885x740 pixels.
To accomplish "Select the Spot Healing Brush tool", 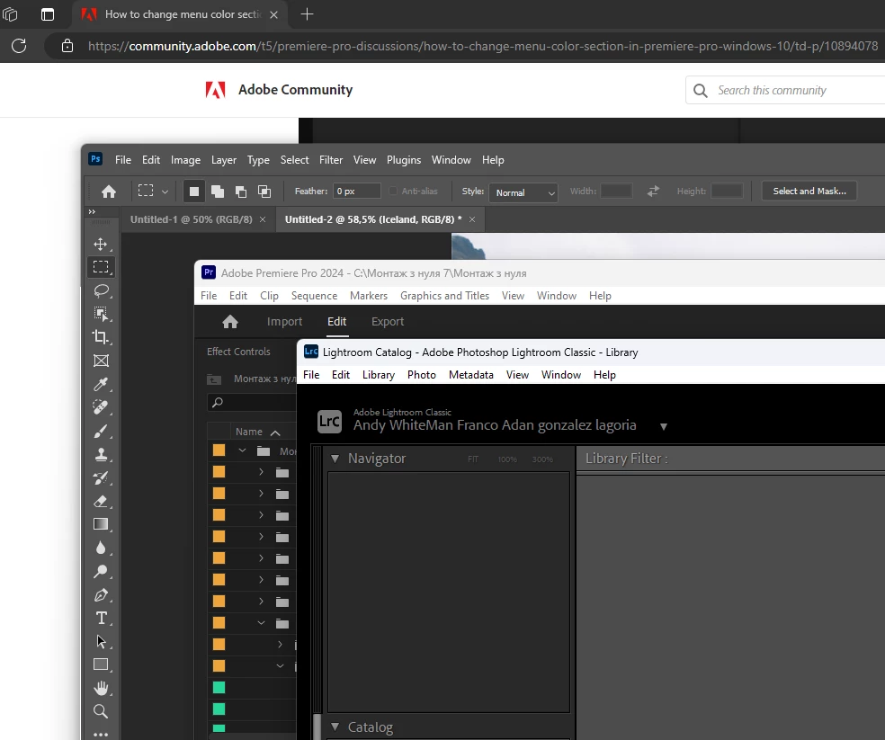I will click(101, 407).
